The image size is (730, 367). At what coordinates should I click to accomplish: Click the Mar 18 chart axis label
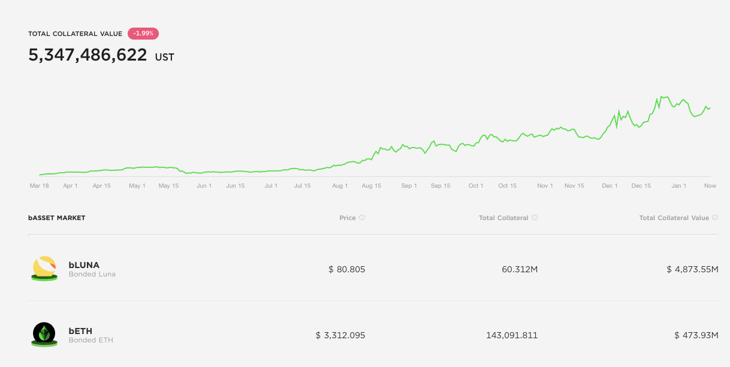click(x=40, y=186)
